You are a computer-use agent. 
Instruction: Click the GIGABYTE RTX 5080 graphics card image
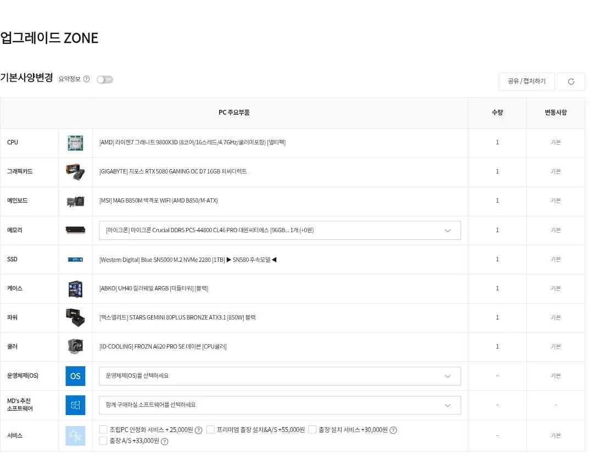75,172
